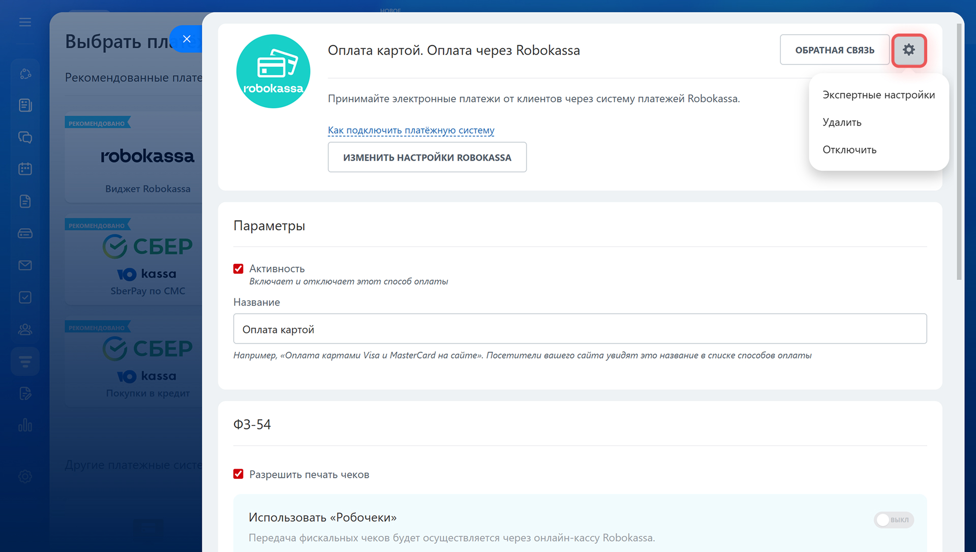Open the groups people icon in sidebar

coord(25,329)
